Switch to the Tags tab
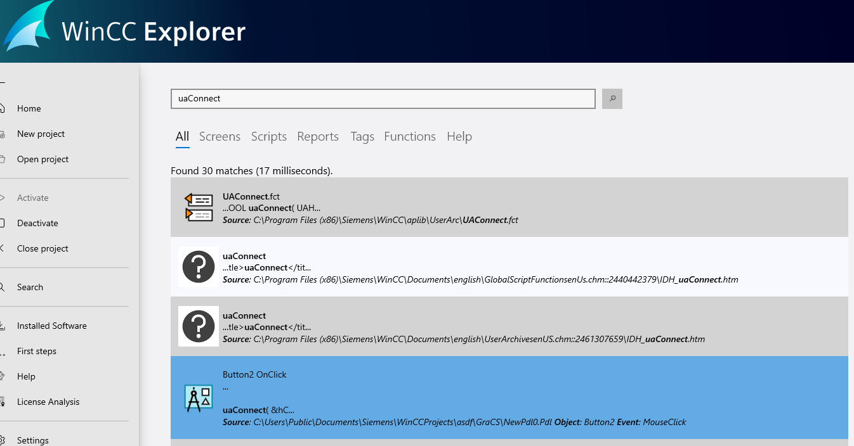Screen dimensions: 854x446 tap(362, 136)
